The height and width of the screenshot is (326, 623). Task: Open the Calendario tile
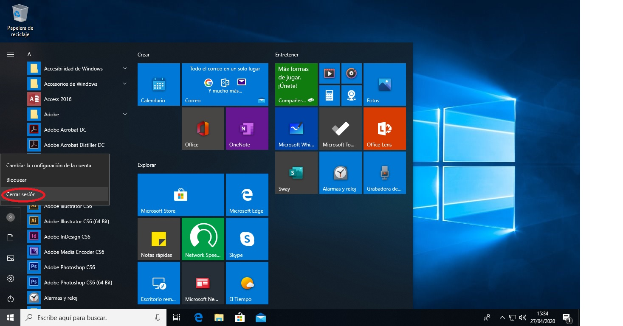coord(158,84)
